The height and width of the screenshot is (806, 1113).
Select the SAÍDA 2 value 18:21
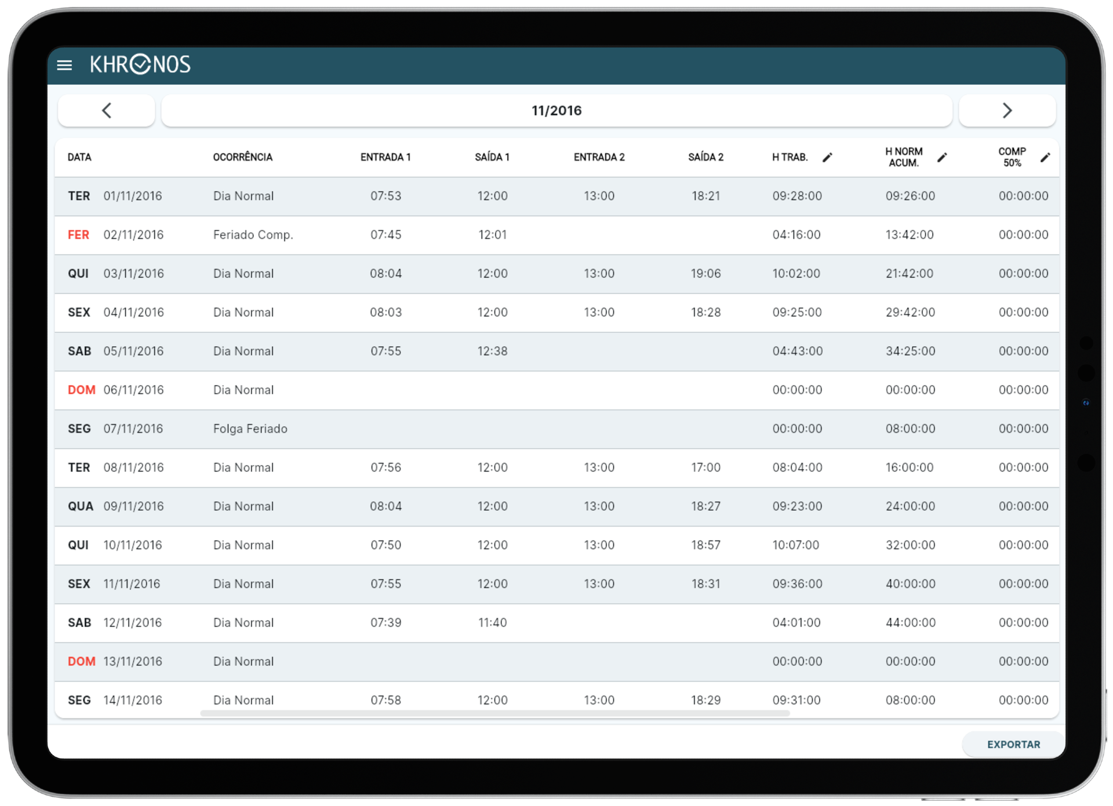click(x=705, y=196)
